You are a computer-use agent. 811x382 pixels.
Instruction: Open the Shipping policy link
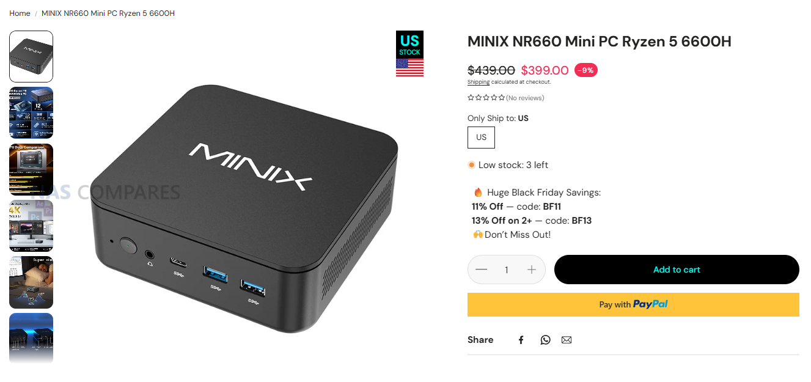tap(479, 82)
